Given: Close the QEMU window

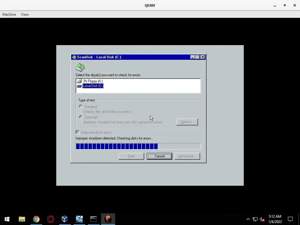Looking at the screenshot, I should coord(295,5).
